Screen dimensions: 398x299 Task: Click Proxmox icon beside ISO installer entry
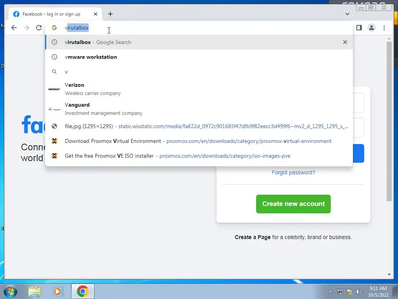tap(54, 156)
